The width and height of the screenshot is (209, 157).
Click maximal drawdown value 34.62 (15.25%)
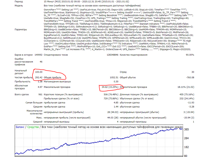click(110, 87)
